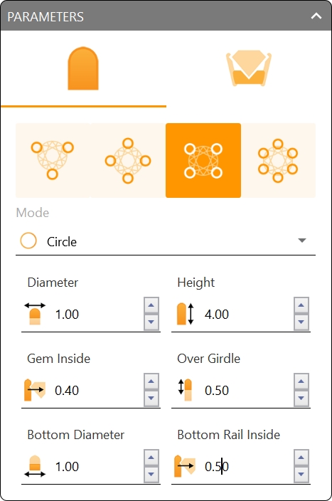
Task: Decrease the Over Girdle value
Action: pos(301,398)
